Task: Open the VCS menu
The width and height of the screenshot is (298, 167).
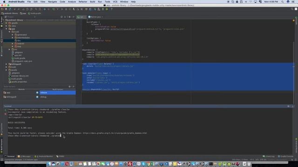Action: click(x=115, y=2)
